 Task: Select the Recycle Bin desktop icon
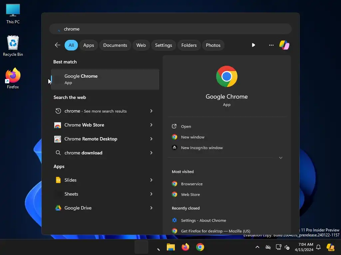click(x=13, y=46)
